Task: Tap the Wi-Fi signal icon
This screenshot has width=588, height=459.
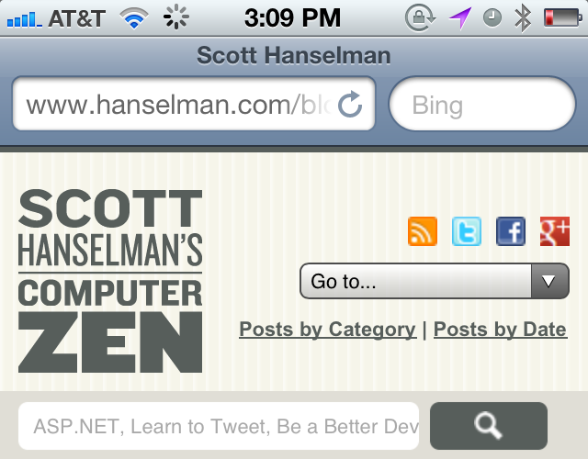Action: point(134,18)
